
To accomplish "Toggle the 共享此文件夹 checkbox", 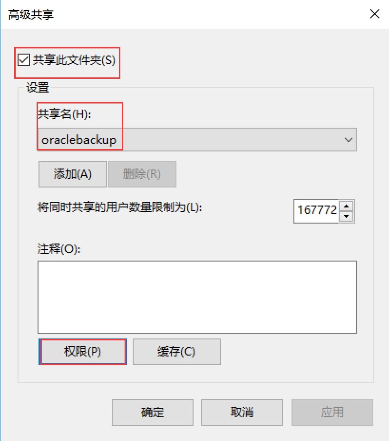I will click(23, 60).
